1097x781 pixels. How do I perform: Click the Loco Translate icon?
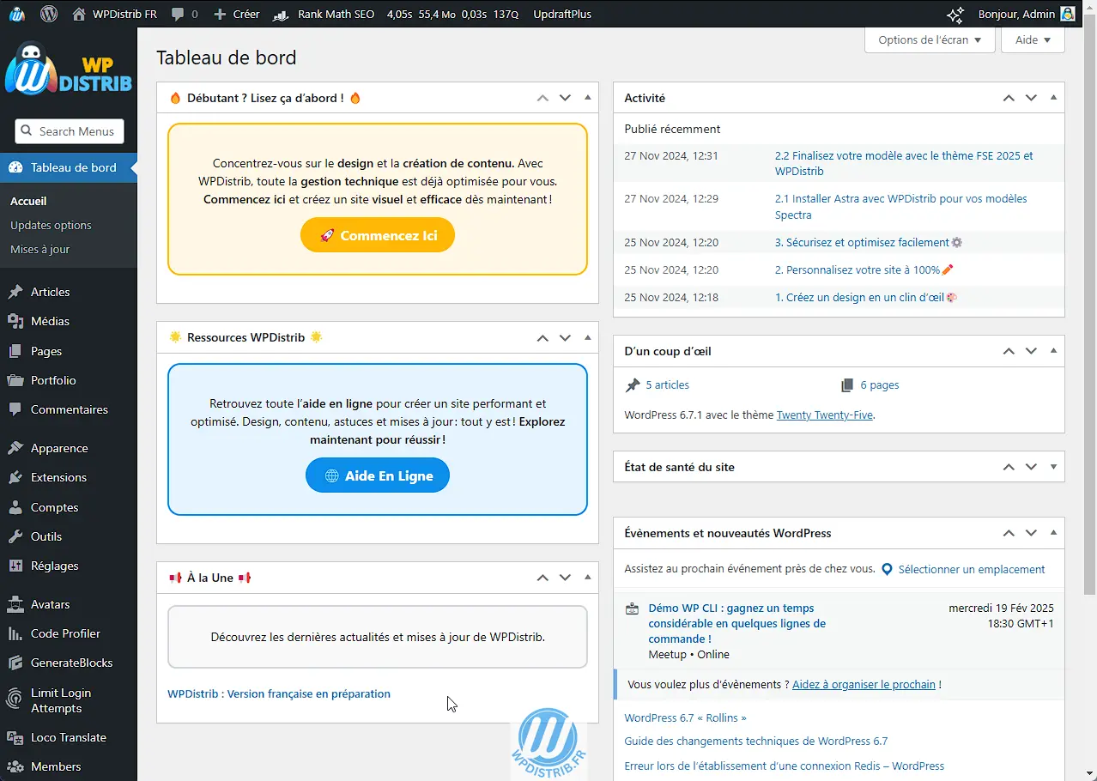click(15, 737)
